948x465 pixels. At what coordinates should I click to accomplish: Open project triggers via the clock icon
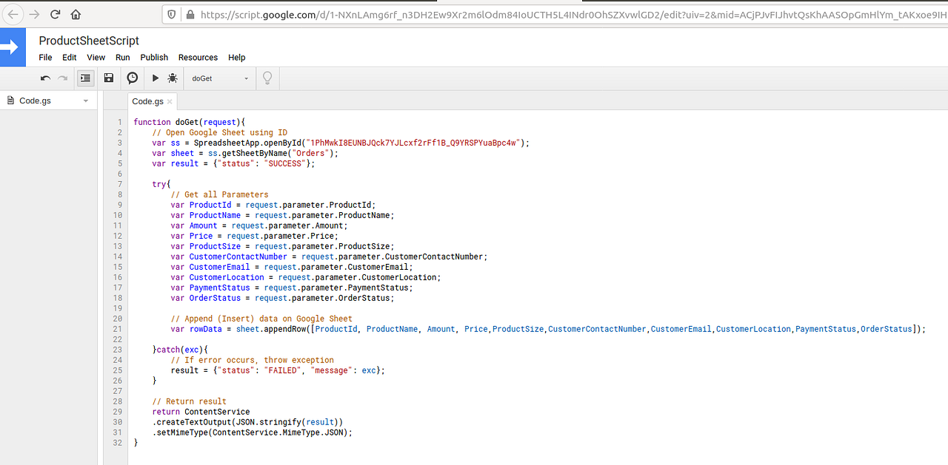pyautogui.click(x=132, y=78)
